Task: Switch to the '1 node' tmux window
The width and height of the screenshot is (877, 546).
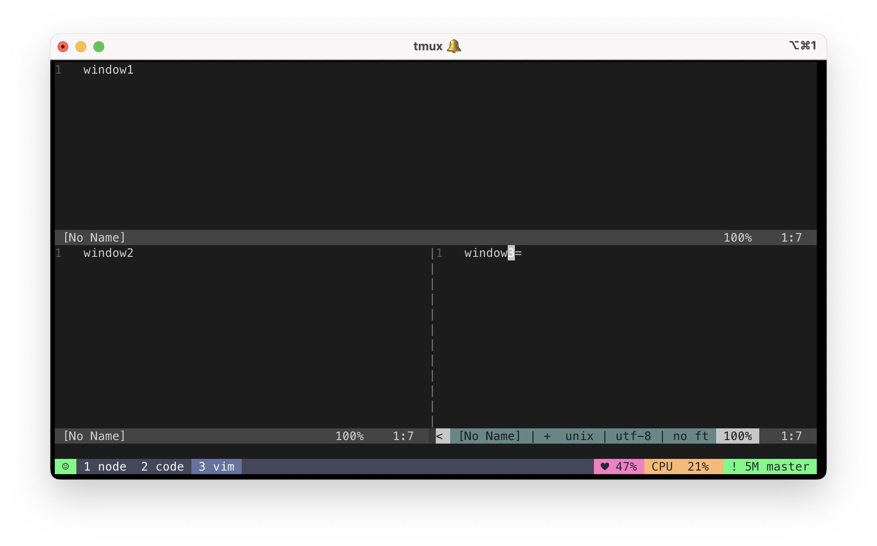Action: (105, 467)
